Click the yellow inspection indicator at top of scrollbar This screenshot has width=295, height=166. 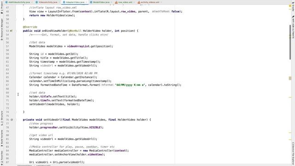(290, 6)
